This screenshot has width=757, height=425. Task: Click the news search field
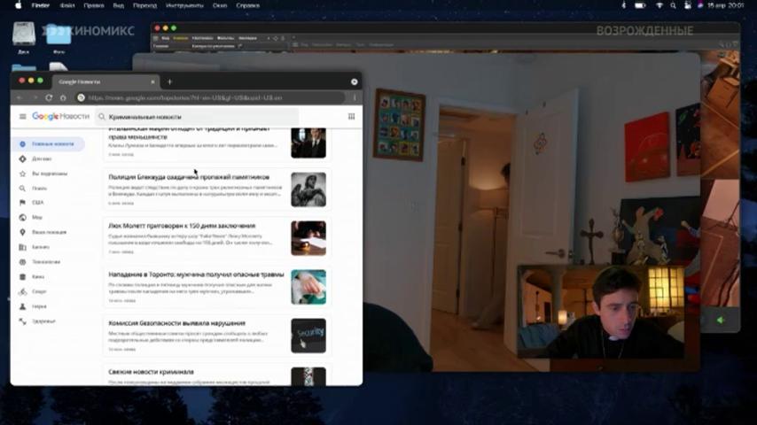click(197, 117)
